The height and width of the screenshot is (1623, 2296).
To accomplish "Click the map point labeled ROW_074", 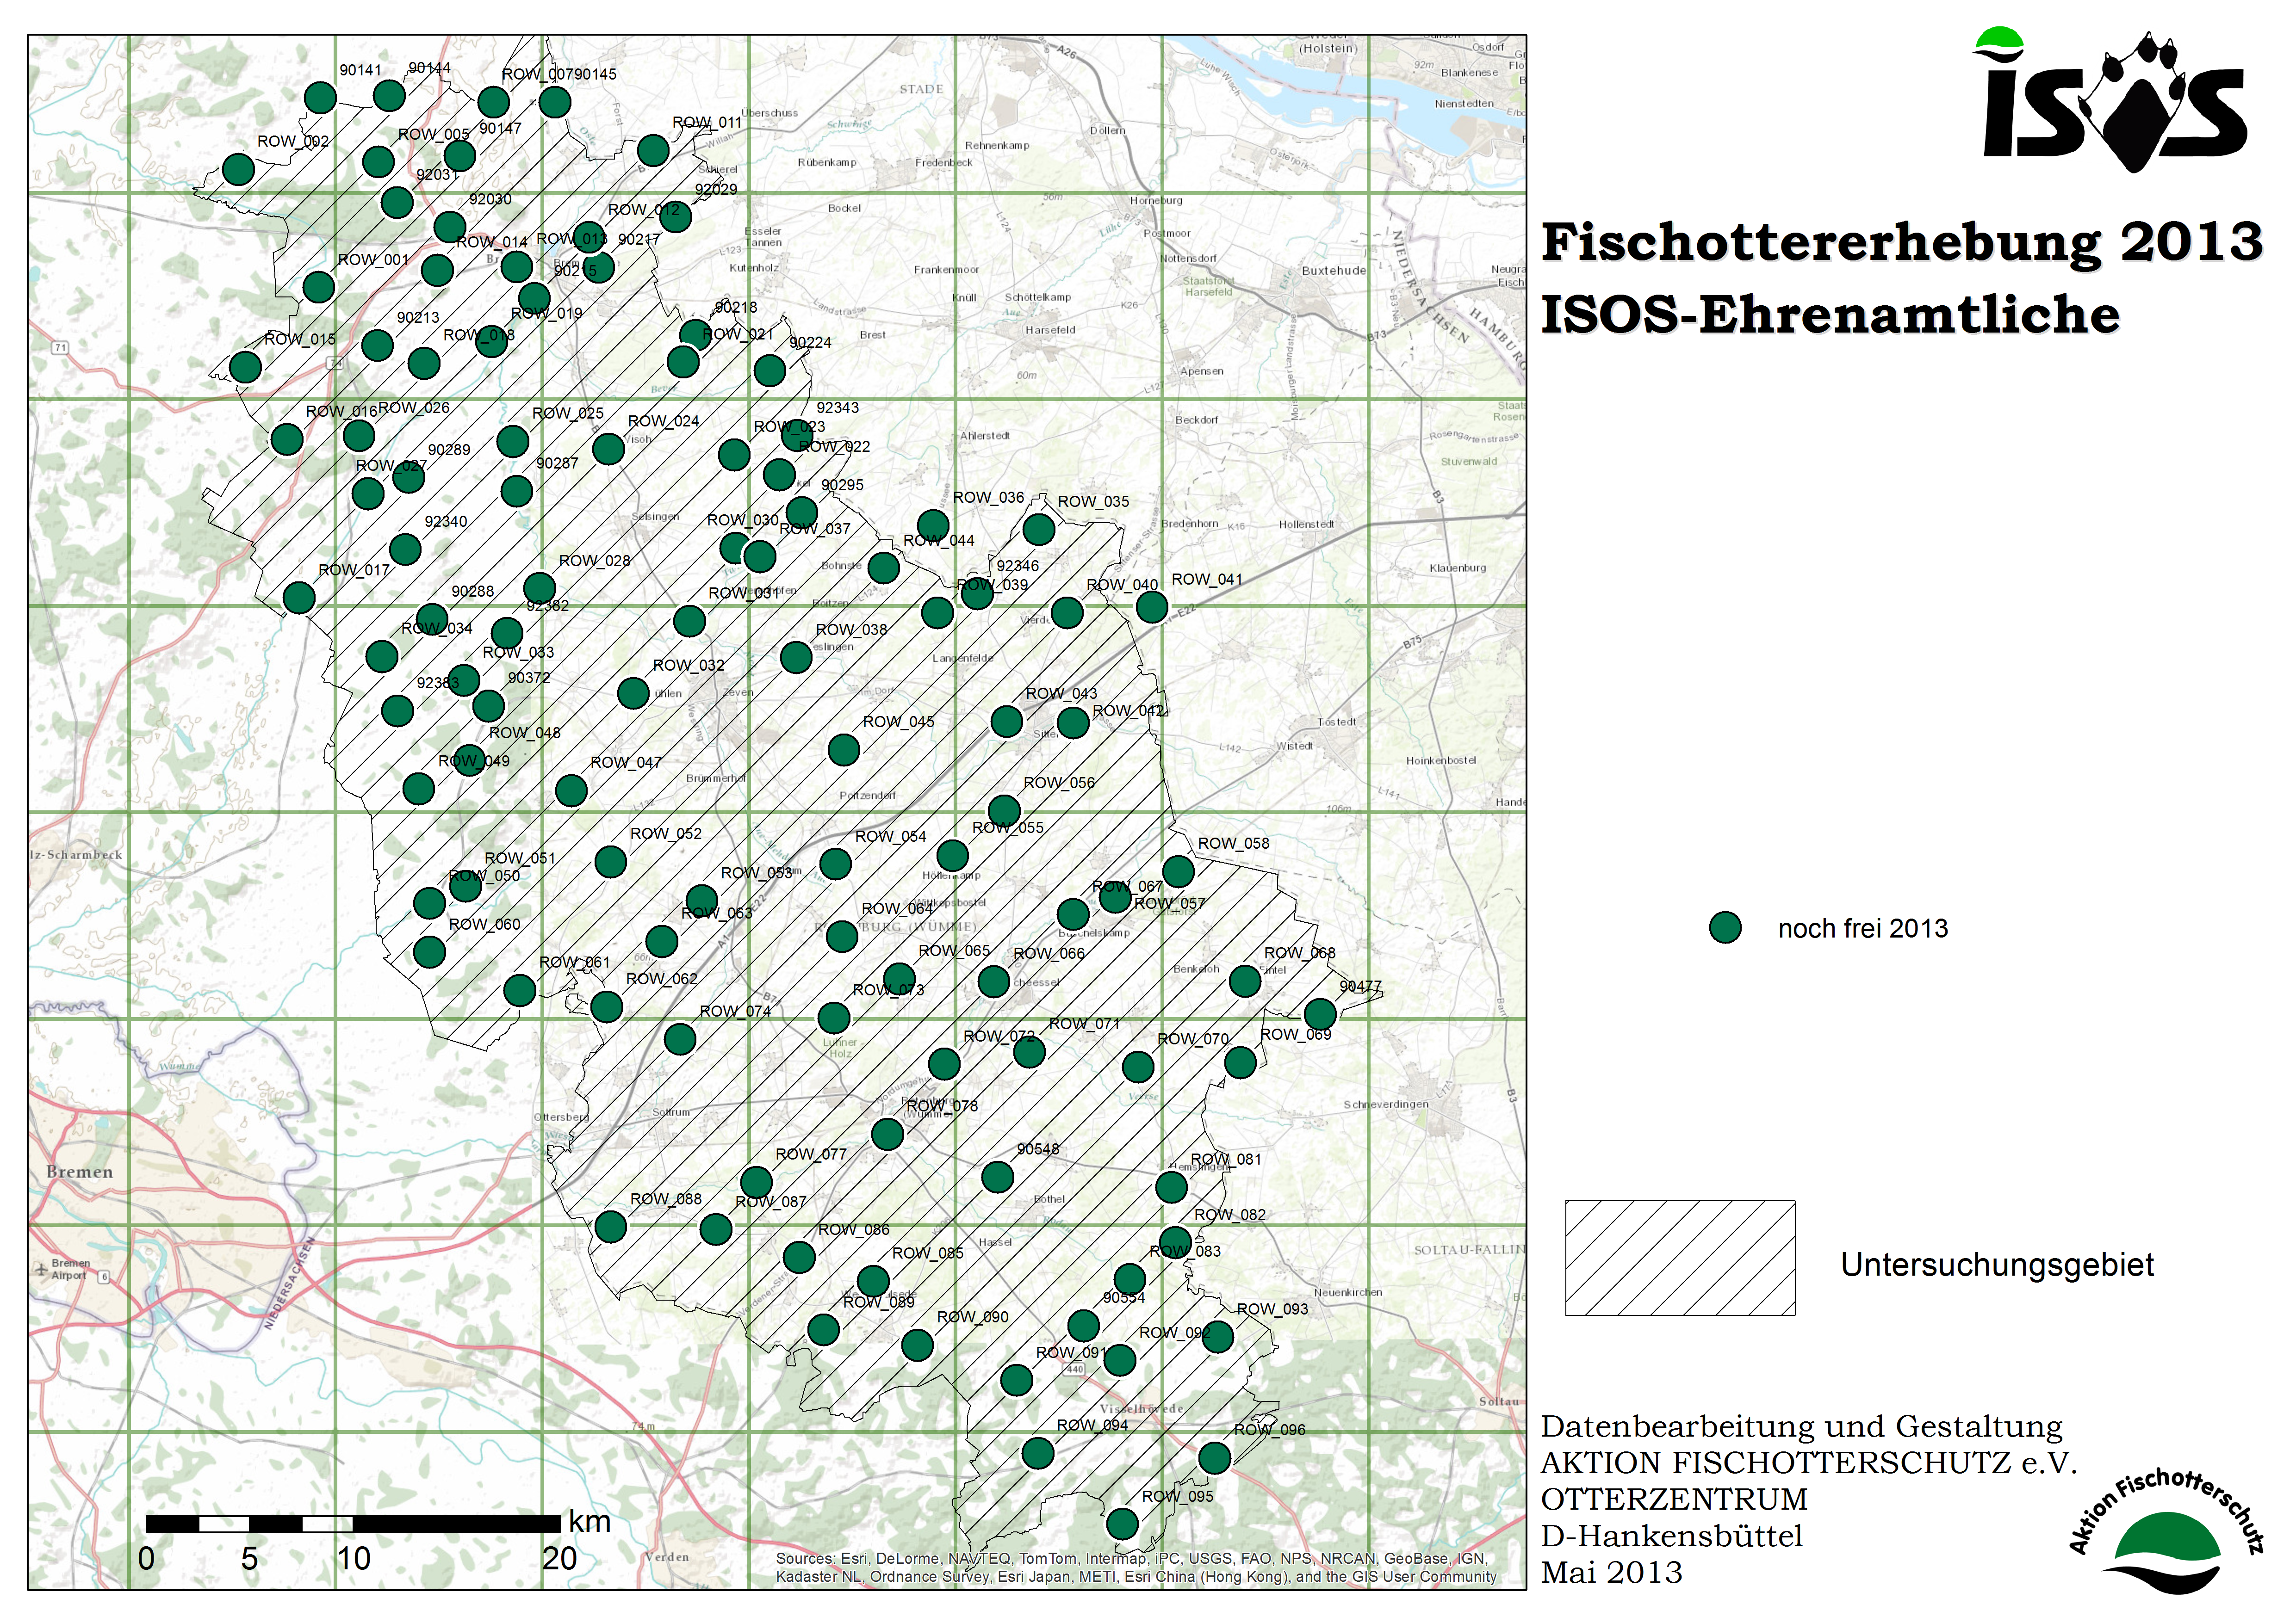I will tap(680, 1039).
